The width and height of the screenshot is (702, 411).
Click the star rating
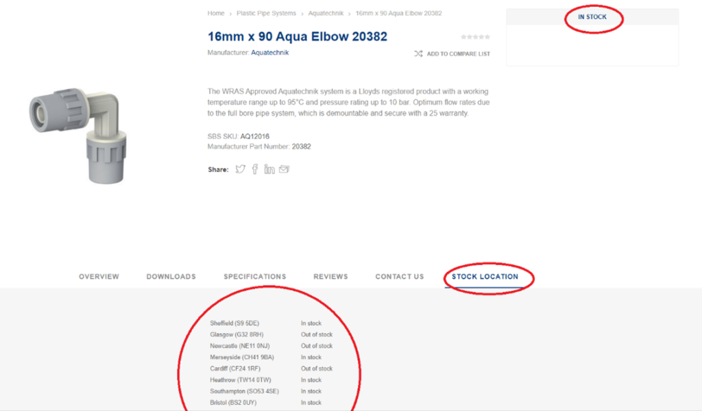[x=476, y=37]
